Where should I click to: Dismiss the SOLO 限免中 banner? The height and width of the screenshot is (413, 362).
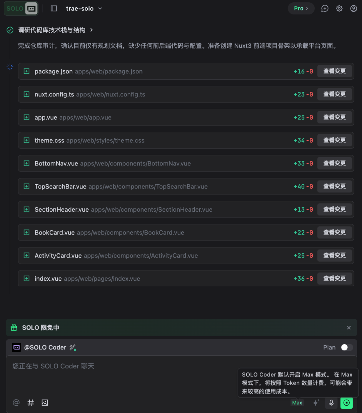pos(349,328)
